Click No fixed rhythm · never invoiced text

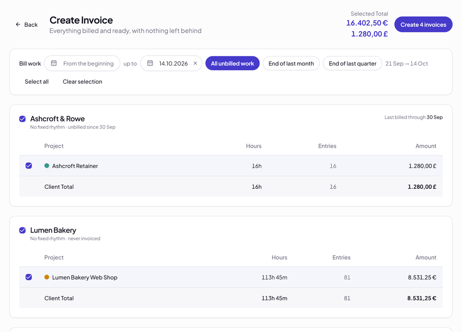pyautogui.click(x=65, y=238)
